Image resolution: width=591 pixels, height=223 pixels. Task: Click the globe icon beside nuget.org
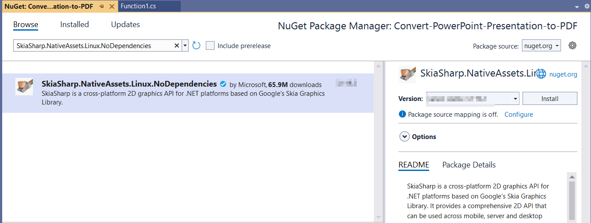pyautogui.click(x=541, y=74)
